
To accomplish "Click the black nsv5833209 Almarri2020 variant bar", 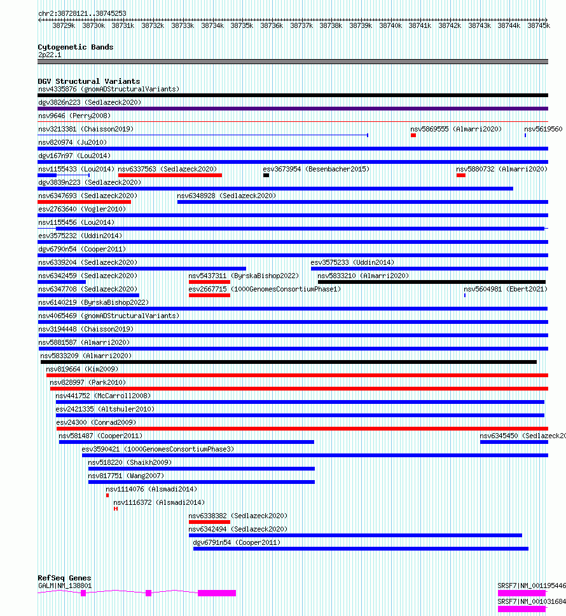I will [x=289, y=363].
